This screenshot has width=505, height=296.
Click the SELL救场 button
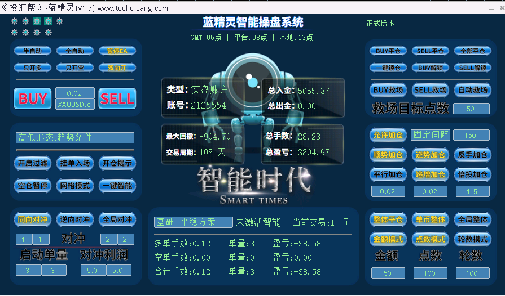click(431, 90)
